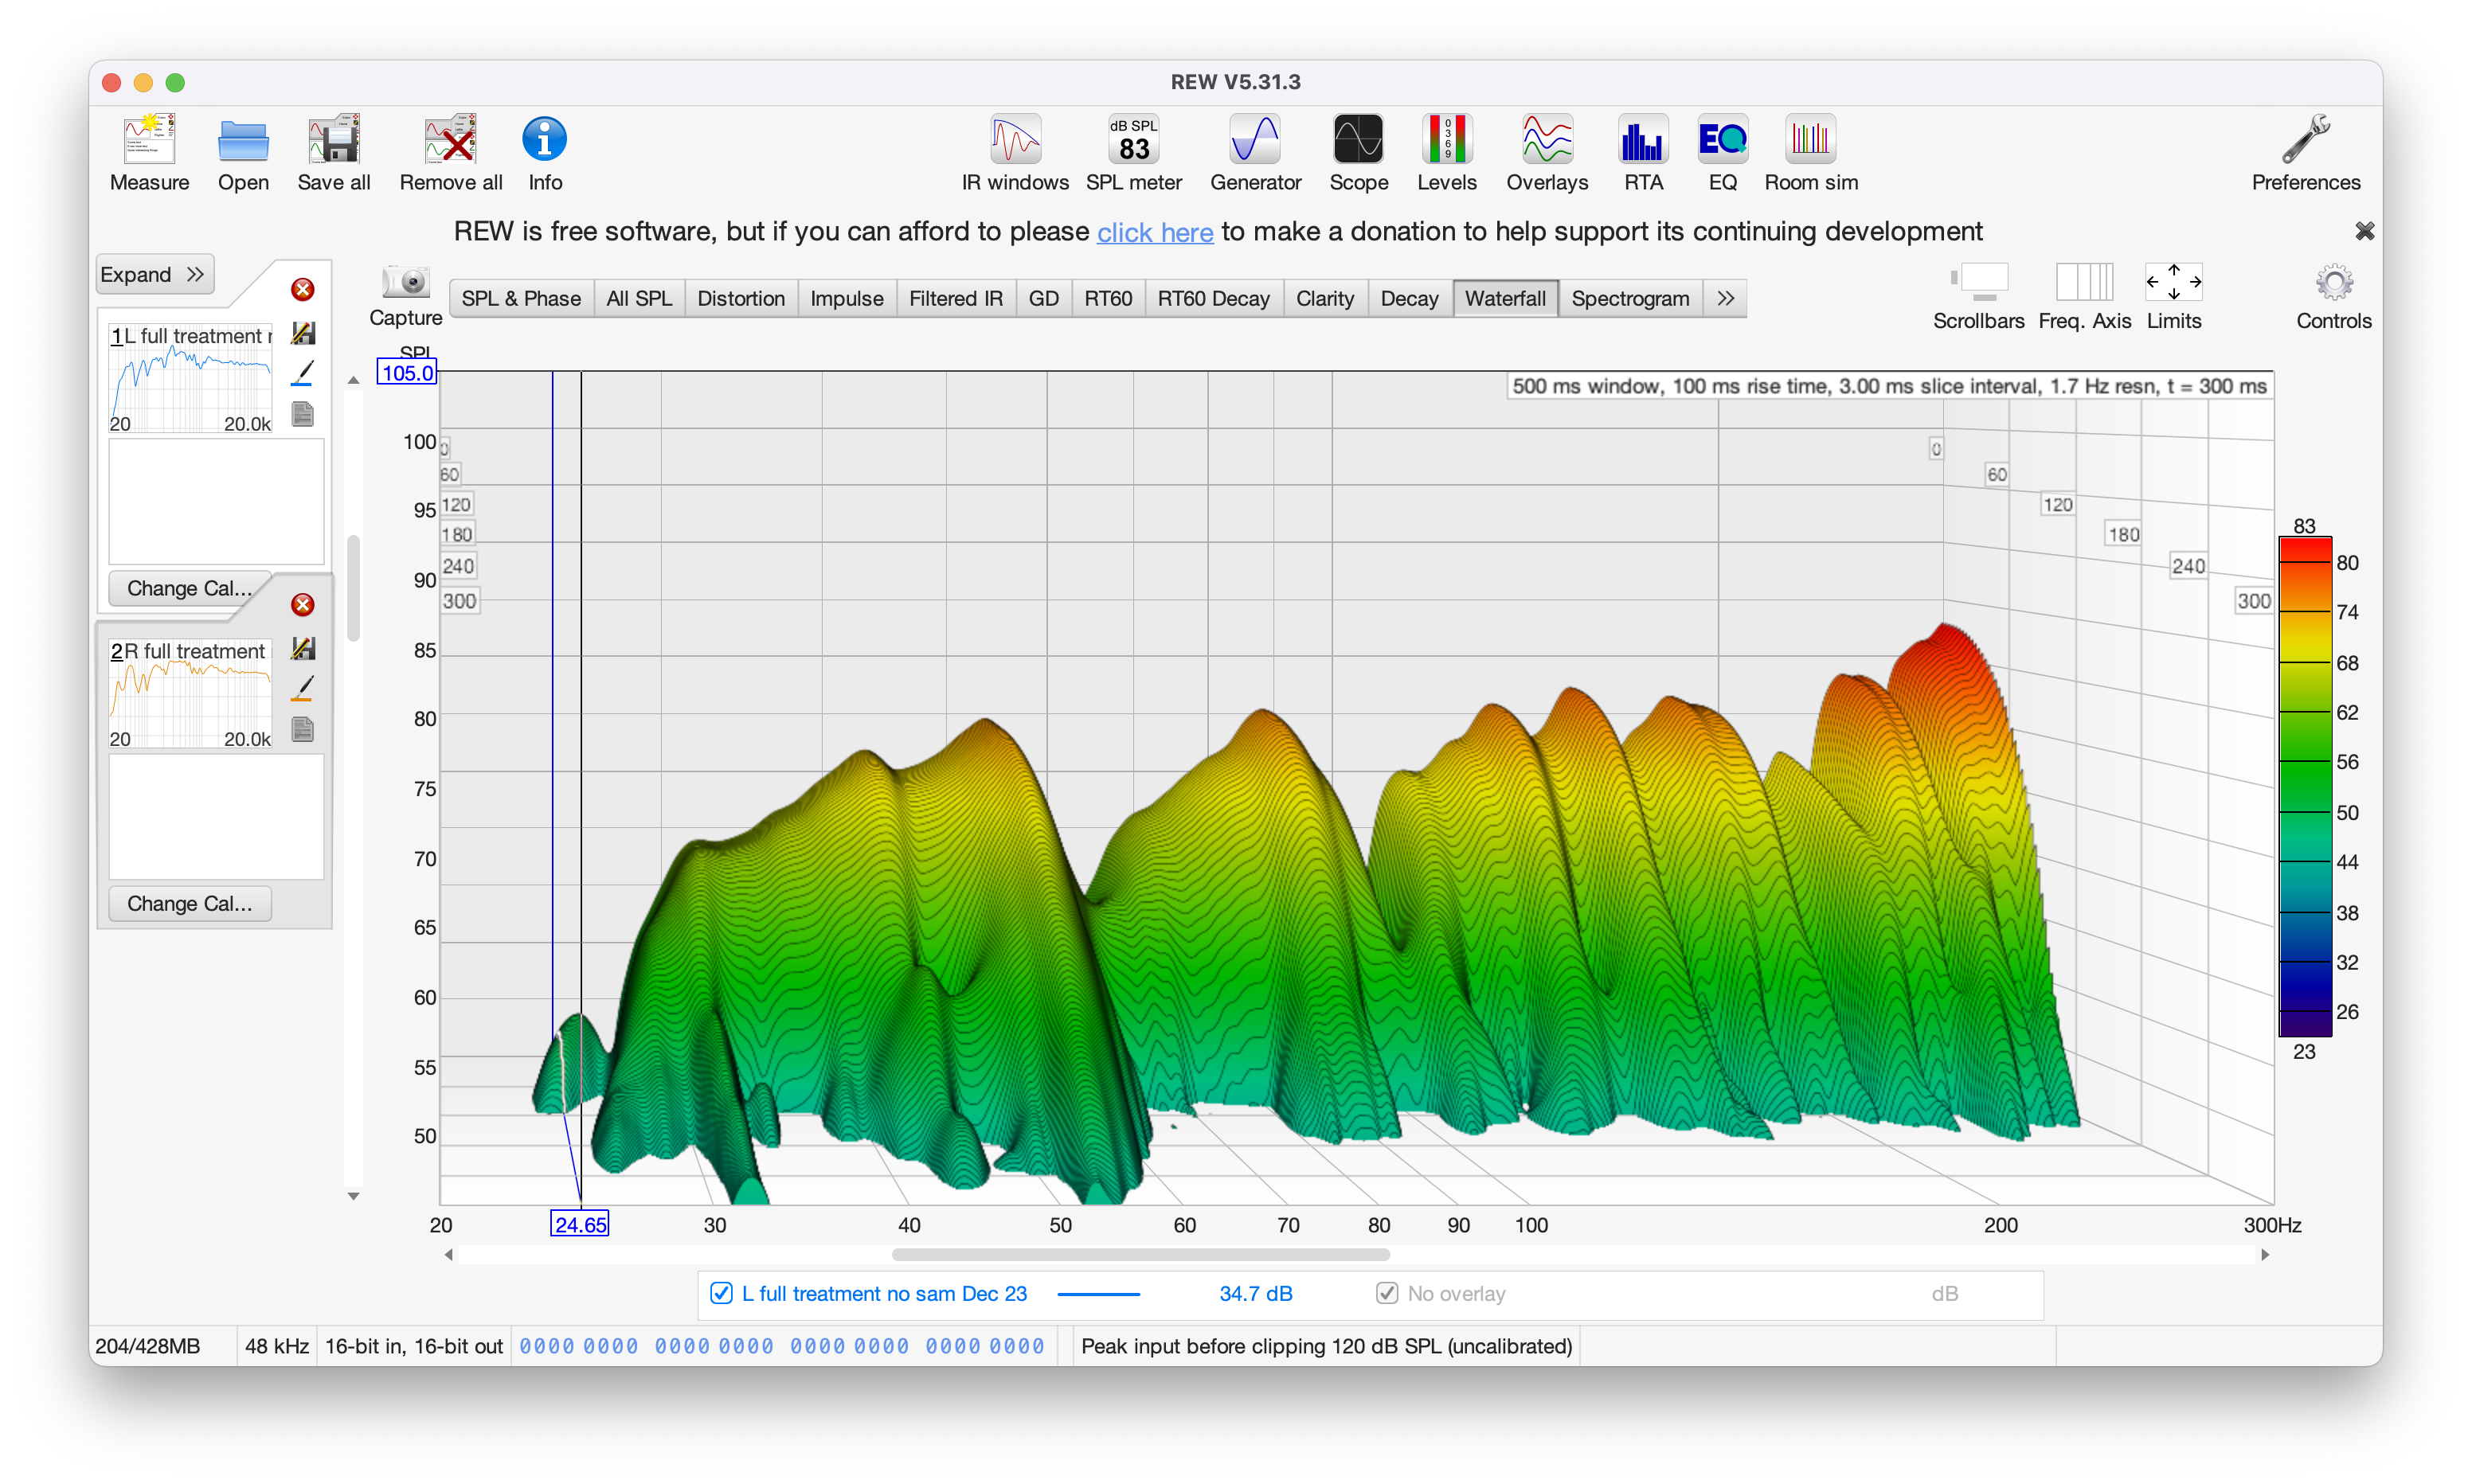Click Change Cal button for measurement 2
Screen dimensions: 2472x1484
coord(189,903)
